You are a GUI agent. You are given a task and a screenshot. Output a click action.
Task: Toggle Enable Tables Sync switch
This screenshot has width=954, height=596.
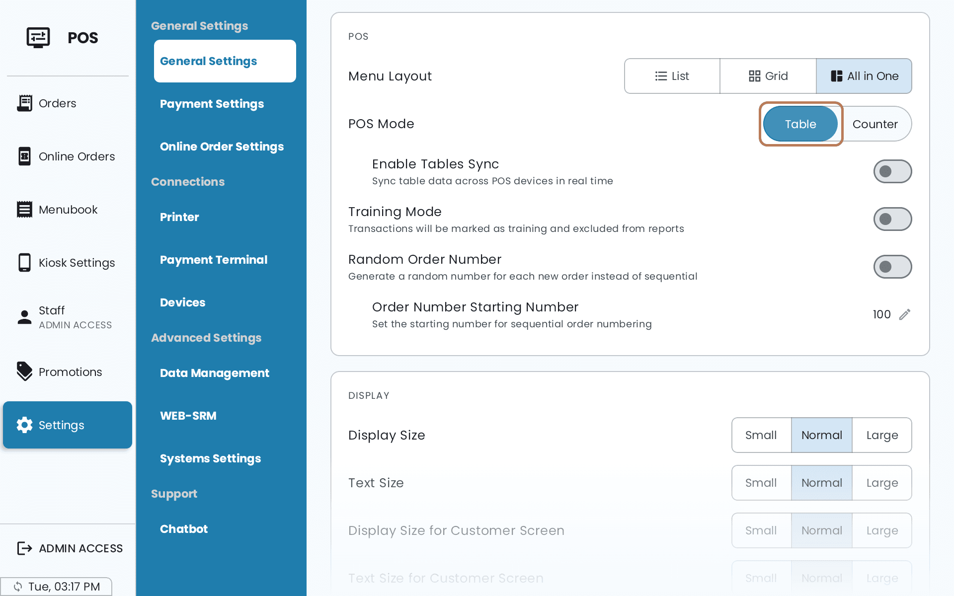coord(892,171)
